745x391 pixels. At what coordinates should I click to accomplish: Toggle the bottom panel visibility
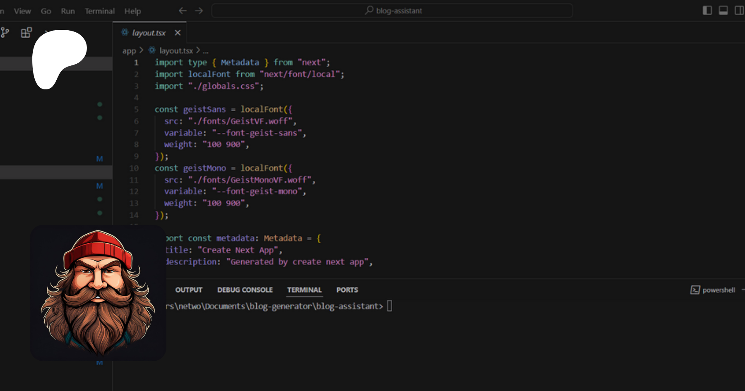click(x=723, y=11)
